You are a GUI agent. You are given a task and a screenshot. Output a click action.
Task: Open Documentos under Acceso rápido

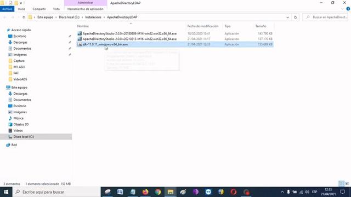22,49
